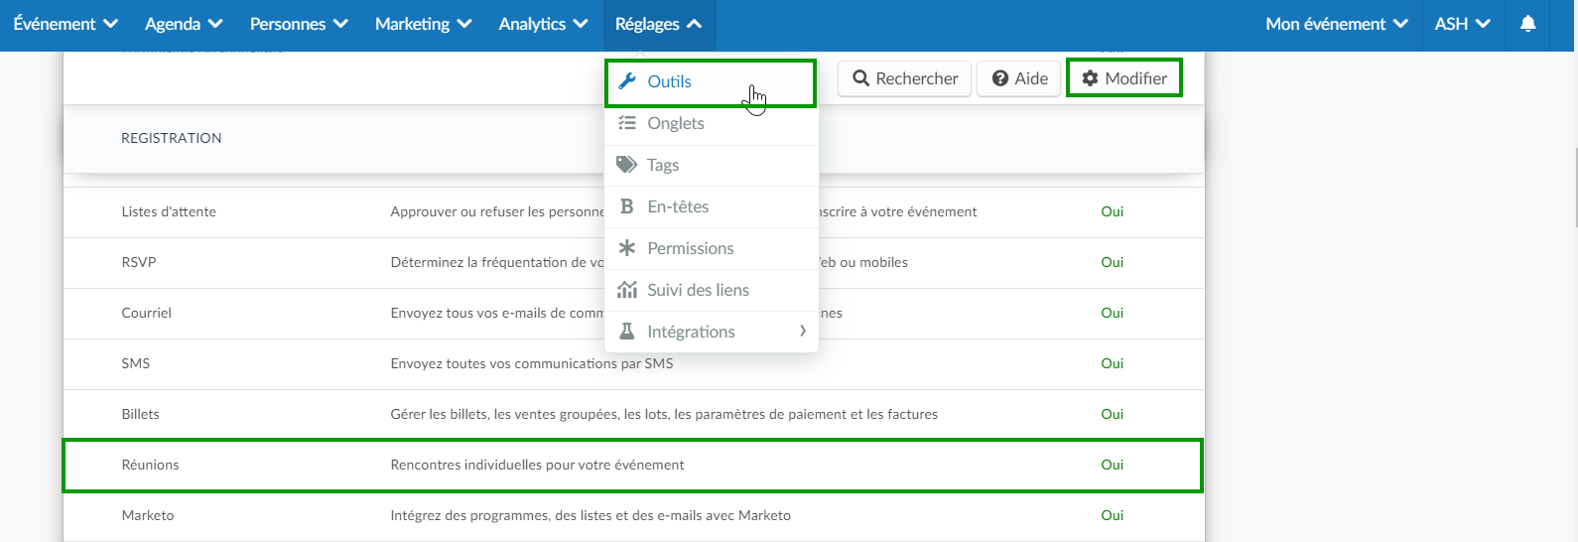Select Suivi des liens entry

pos(711,290)
